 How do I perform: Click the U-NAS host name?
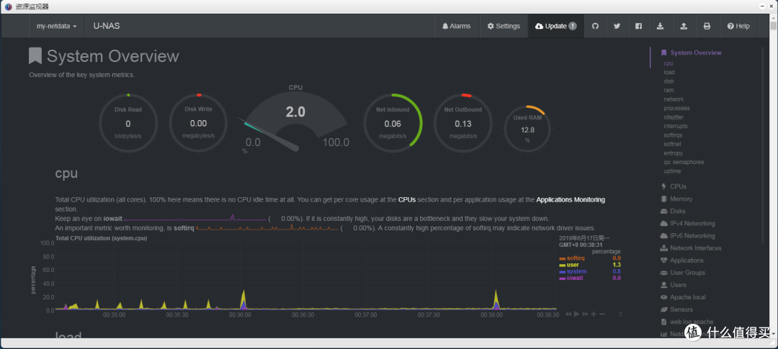[x=107, y=27]
